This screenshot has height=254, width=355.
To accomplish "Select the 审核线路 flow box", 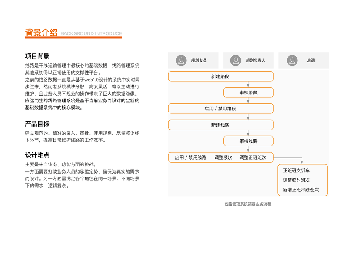I will (248, 141).
